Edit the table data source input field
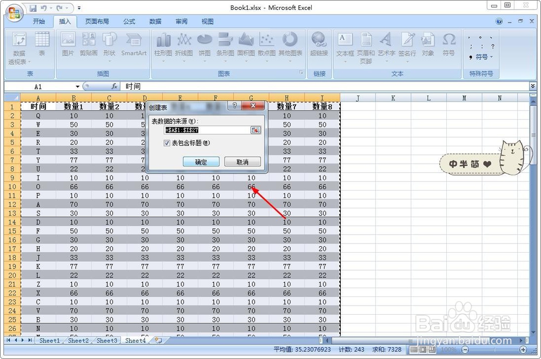 [206, 130]
